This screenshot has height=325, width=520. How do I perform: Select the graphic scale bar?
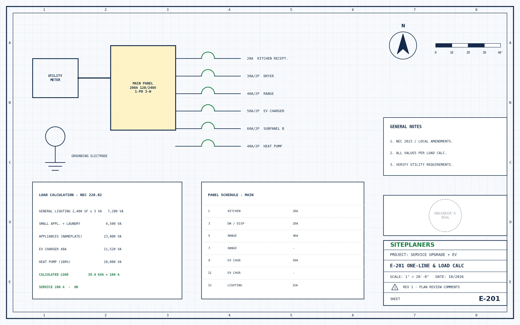coord(468,45)
